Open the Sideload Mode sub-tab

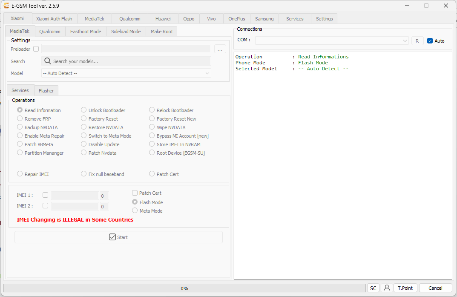pyautogui.click(x=126, y=32)
